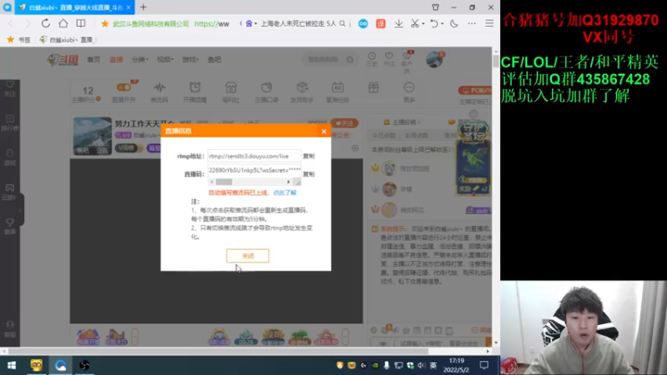
Task: Click the stream key scrollbar right arrow
Action: point(288,182)
